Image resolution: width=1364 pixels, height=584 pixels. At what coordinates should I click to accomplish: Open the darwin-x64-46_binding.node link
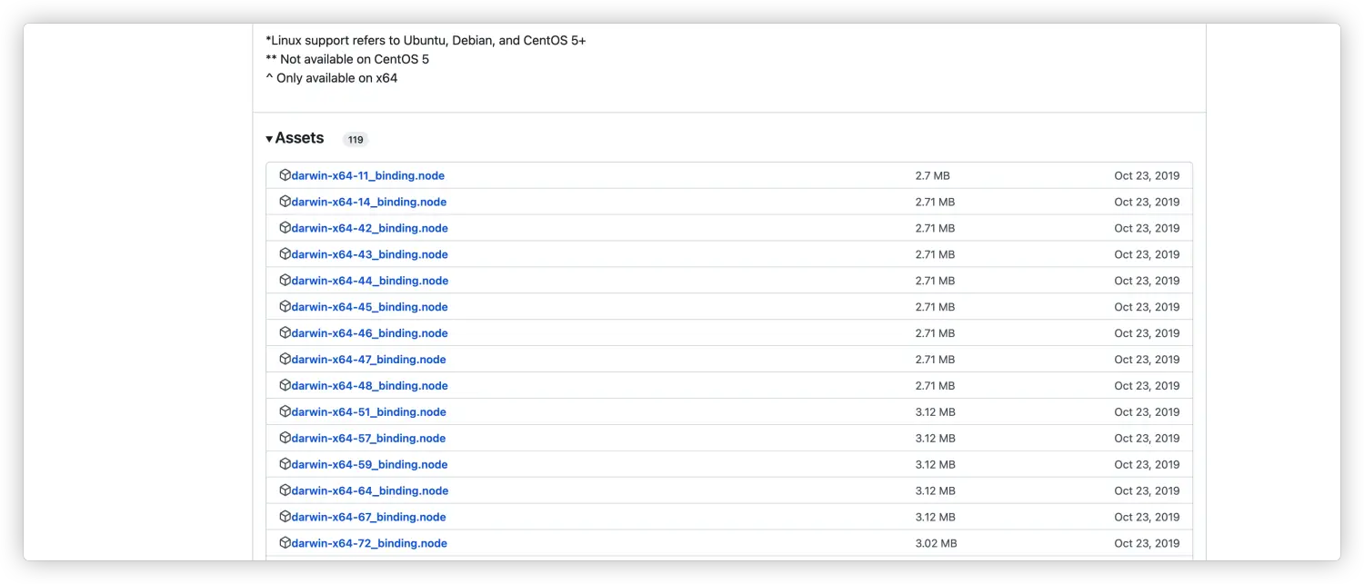click(369, 333)
